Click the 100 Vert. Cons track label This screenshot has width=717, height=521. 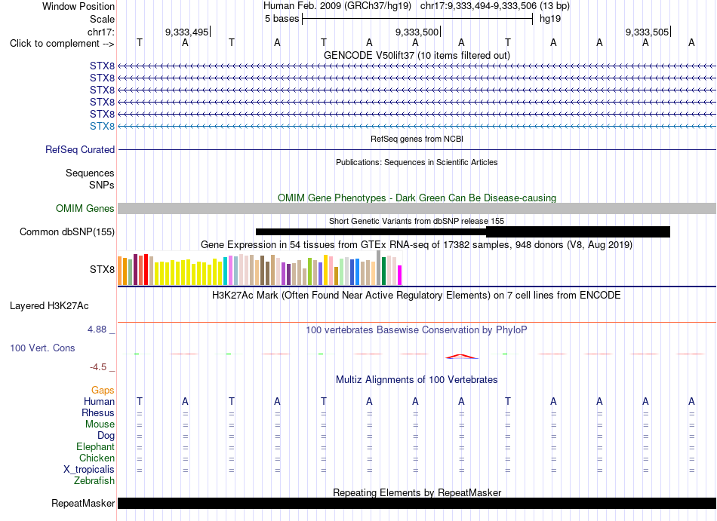(42, 348)
